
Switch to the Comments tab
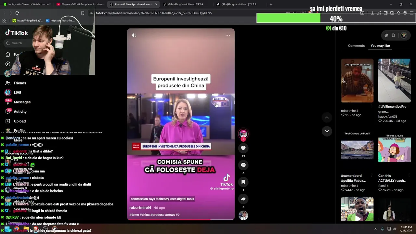coord(356,46)
